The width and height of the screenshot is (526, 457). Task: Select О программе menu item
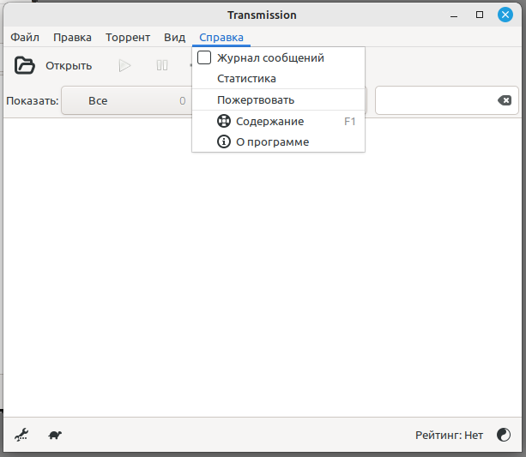pyautogui.click(x=278, y=141)
